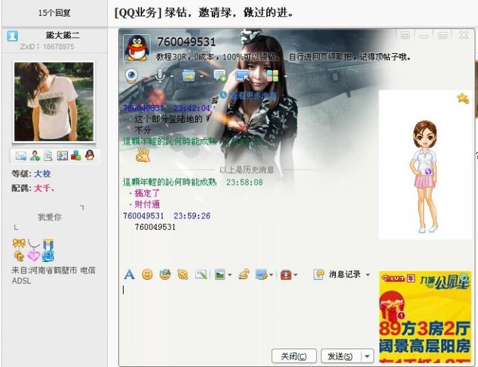
Task: Open the smiley emoticon picker
Action: tap(147, 274)
